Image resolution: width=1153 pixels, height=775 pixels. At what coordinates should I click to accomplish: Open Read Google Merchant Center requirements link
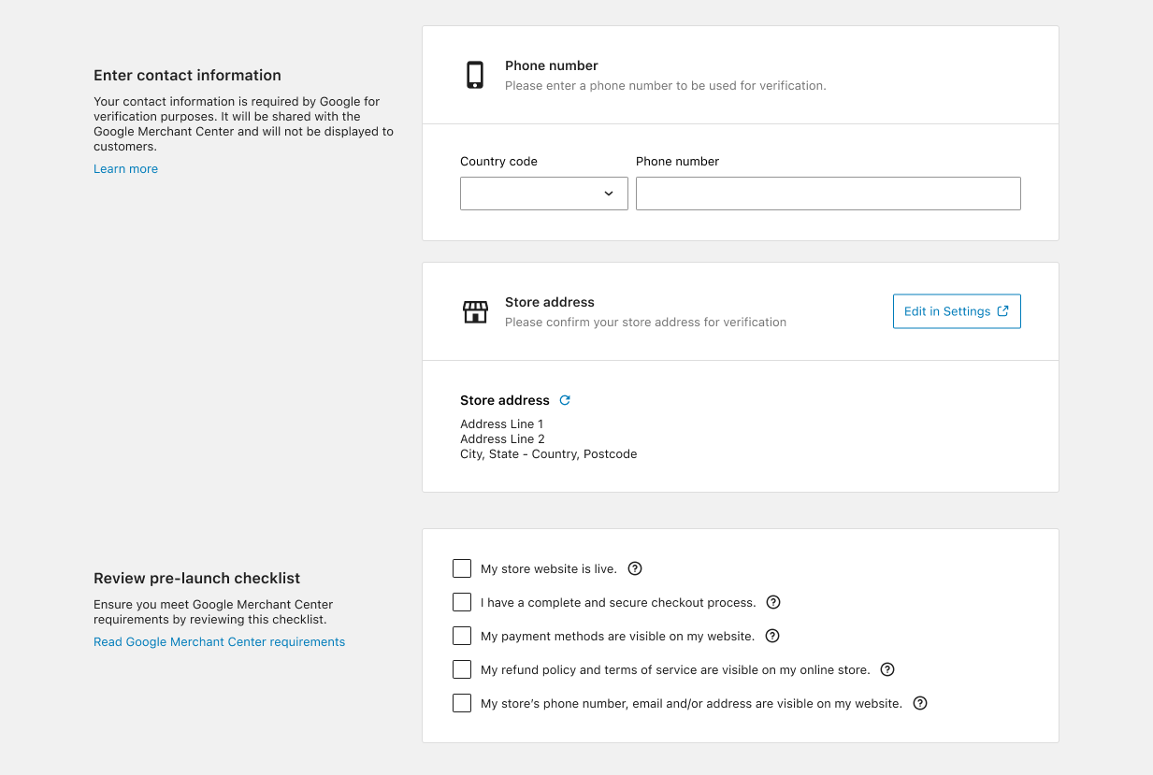[220, 642]
